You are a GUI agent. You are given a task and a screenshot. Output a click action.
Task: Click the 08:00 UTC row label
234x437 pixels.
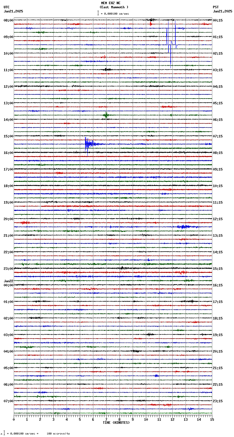tap(9, 20)
